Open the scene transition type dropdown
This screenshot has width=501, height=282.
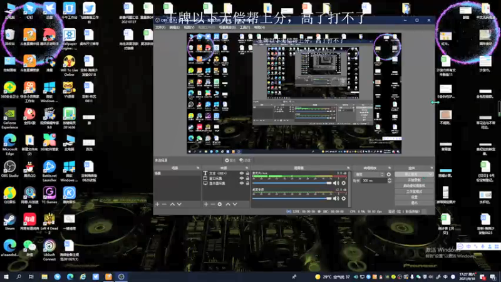(369, 175)
